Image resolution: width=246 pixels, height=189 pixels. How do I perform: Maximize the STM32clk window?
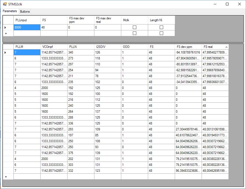tap(227, 4)
